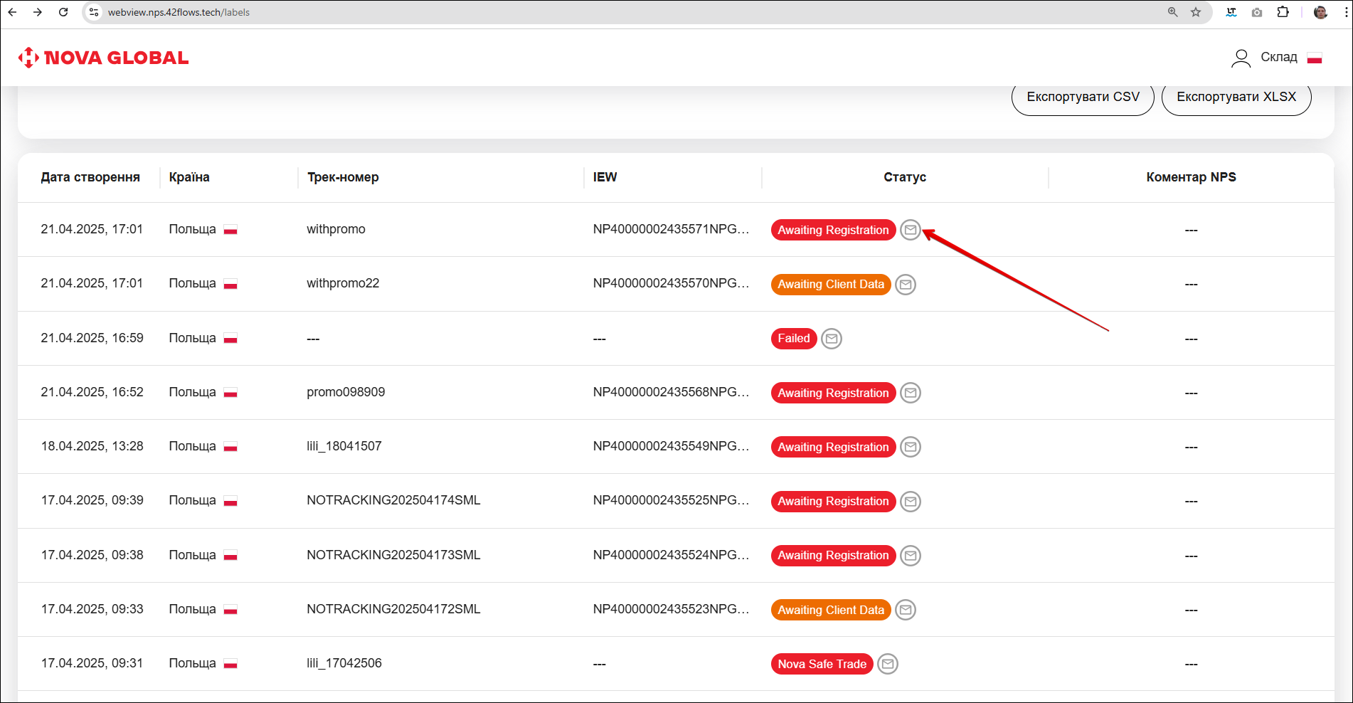This screenshot has width=1353, height=703.
Task: Click the Статус column header
Action: tap(904, 177)
